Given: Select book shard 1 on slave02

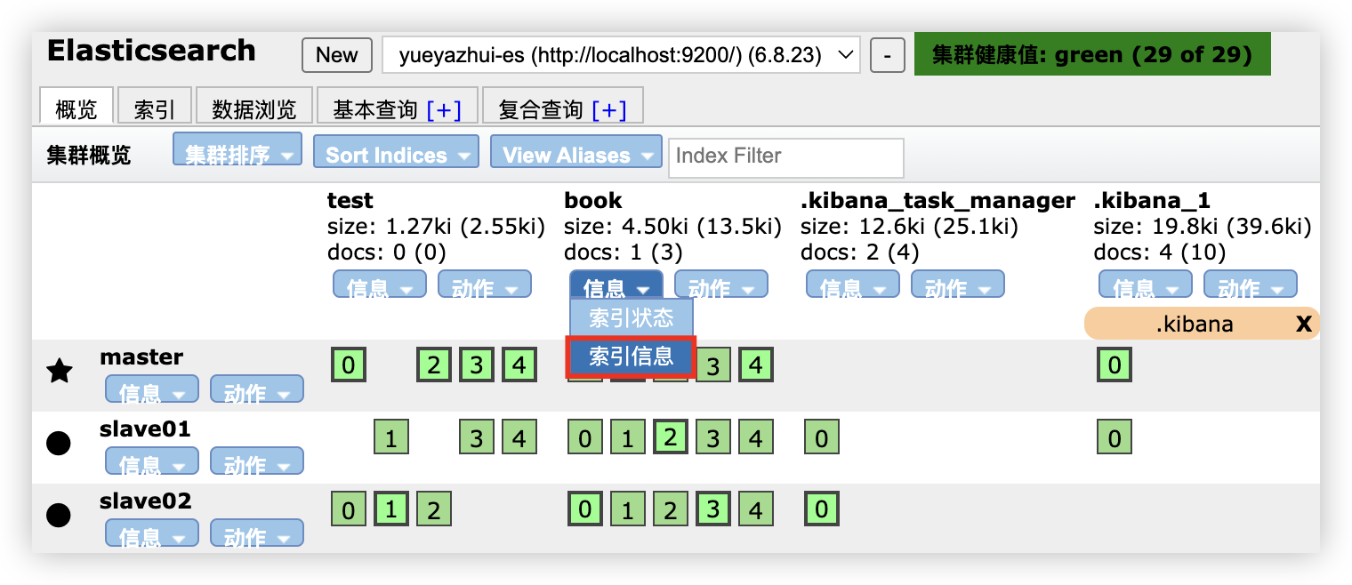Looking at the screenshot, I should click(x=627, y=509).
